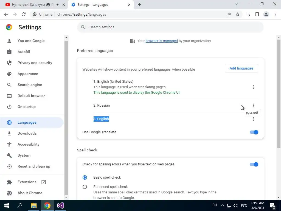The image size is (281, 211).
Task: Open the tab search chevron
Action: (237, 4)
